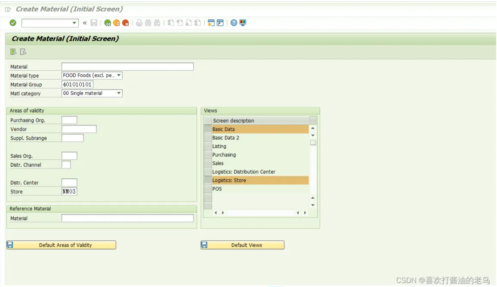
Task: Click the Last Page icon
Action: click(198, 23)
